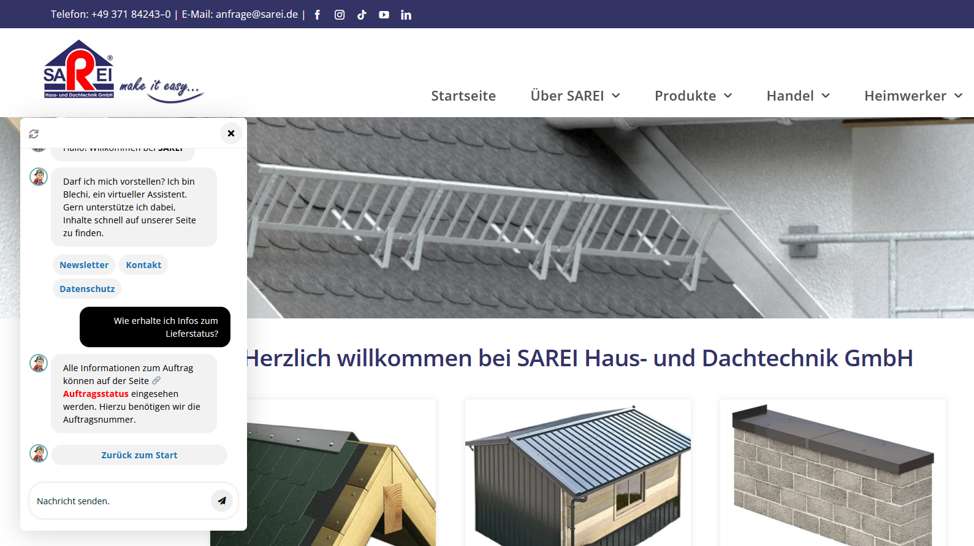Click the Zurück zum Start button

(139, 455)
